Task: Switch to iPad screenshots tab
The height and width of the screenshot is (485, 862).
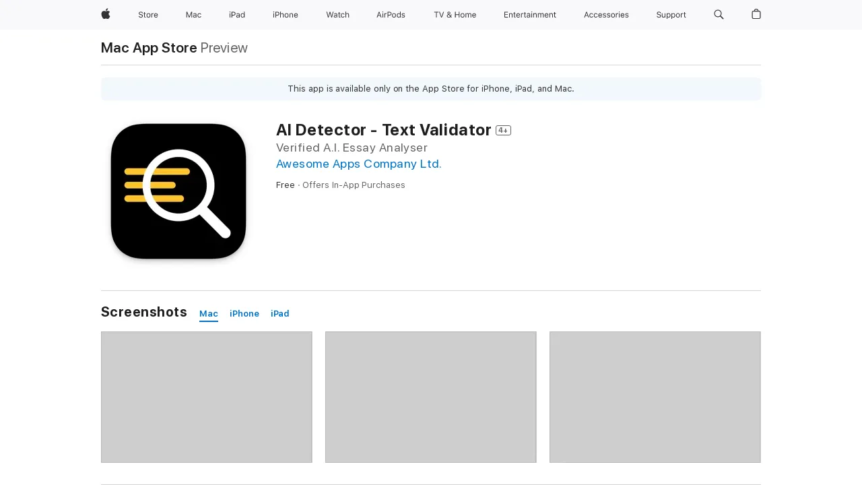Action: [280, 314]
